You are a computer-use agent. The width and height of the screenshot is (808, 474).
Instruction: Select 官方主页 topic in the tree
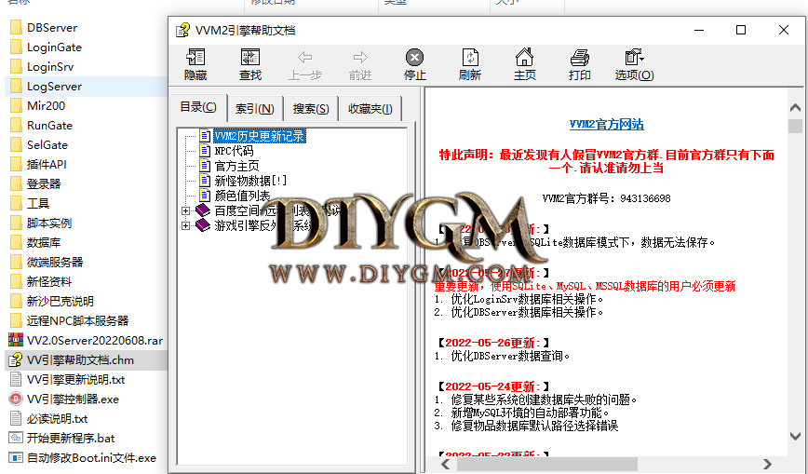[x=236, y=166]
